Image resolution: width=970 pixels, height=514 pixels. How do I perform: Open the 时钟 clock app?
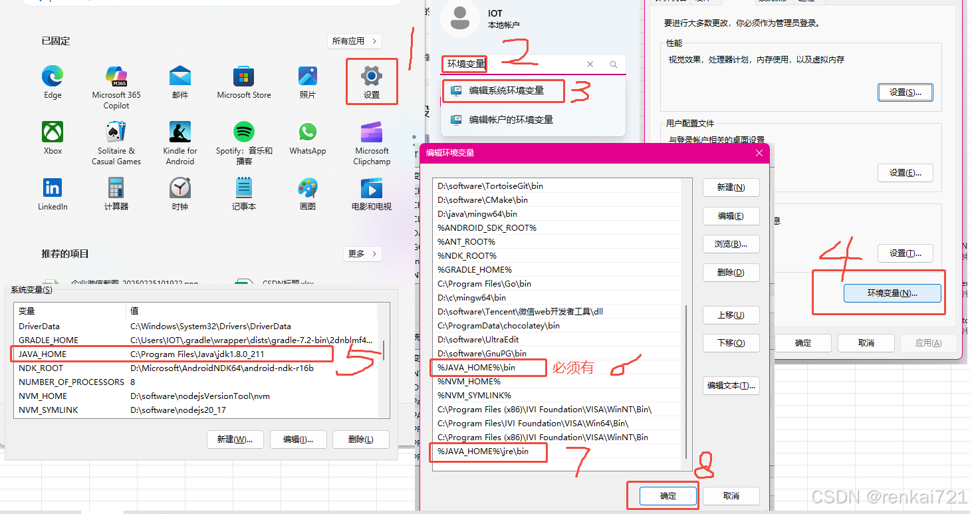pos(180,193)
